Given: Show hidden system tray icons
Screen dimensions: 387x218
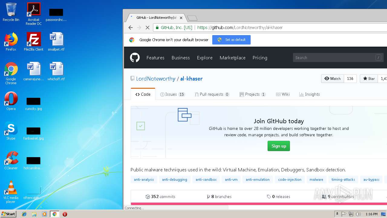Looking at the screenshot, I should click(337, 214).
